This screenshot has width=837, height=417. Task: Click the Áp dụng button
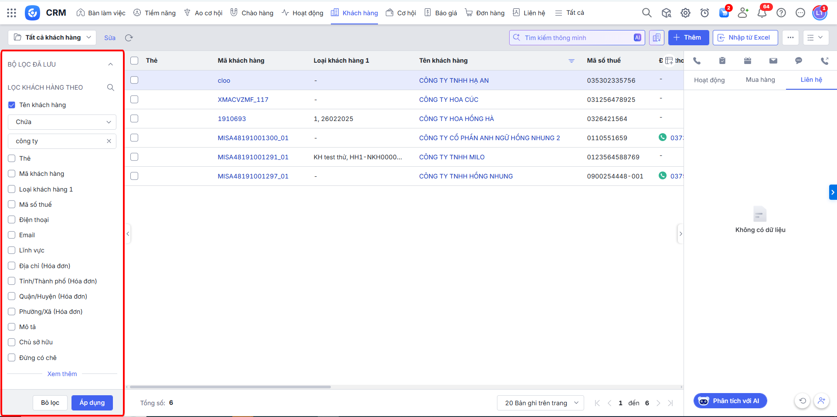coord(92,403)
